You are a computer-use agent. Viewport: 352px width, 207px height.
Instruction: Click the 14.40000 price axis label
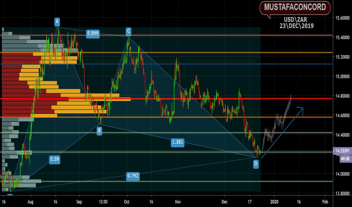click(x=342, y=135)
